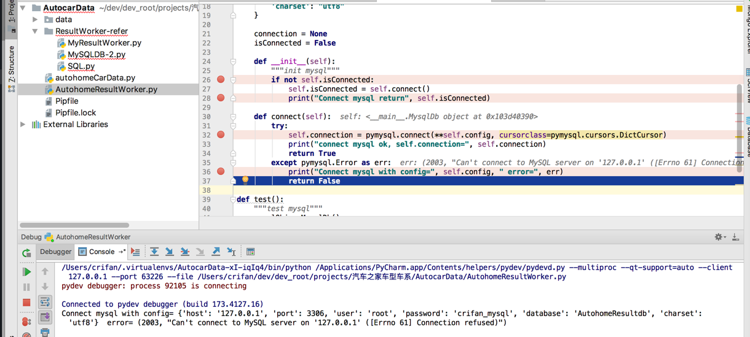The image size is (750, 337).
Task: Switch to Debugger tab
Action: 55,252
